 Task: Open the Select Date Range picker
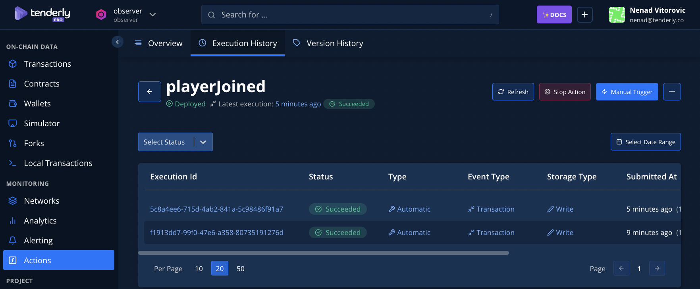pos(646,142)
